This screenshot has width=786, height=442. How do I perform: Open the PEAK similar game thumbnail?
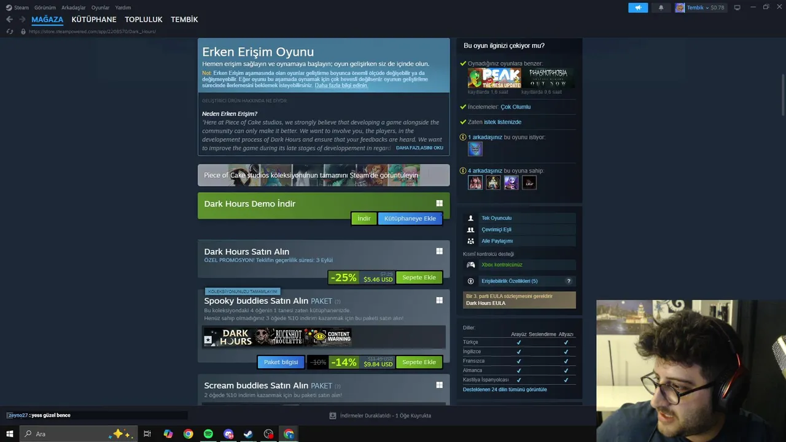(494, 78)
